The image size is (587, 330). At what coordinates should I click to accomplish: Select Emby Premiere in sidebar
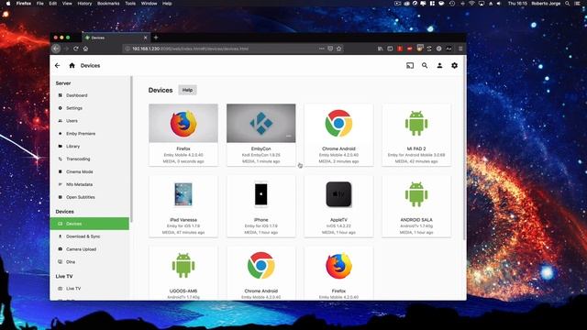click(90, 134)
